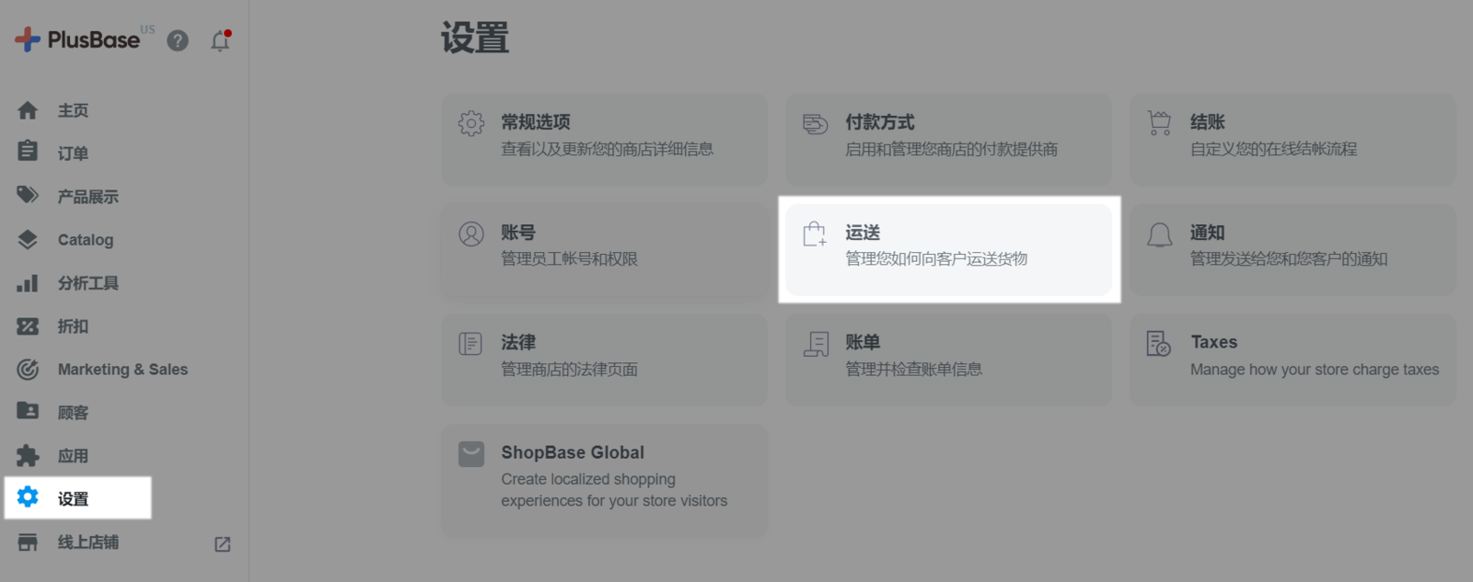Click the storefront icon beside 线上店铺
The height and width of the screenshot is (582, 1473).
[28, 542]
